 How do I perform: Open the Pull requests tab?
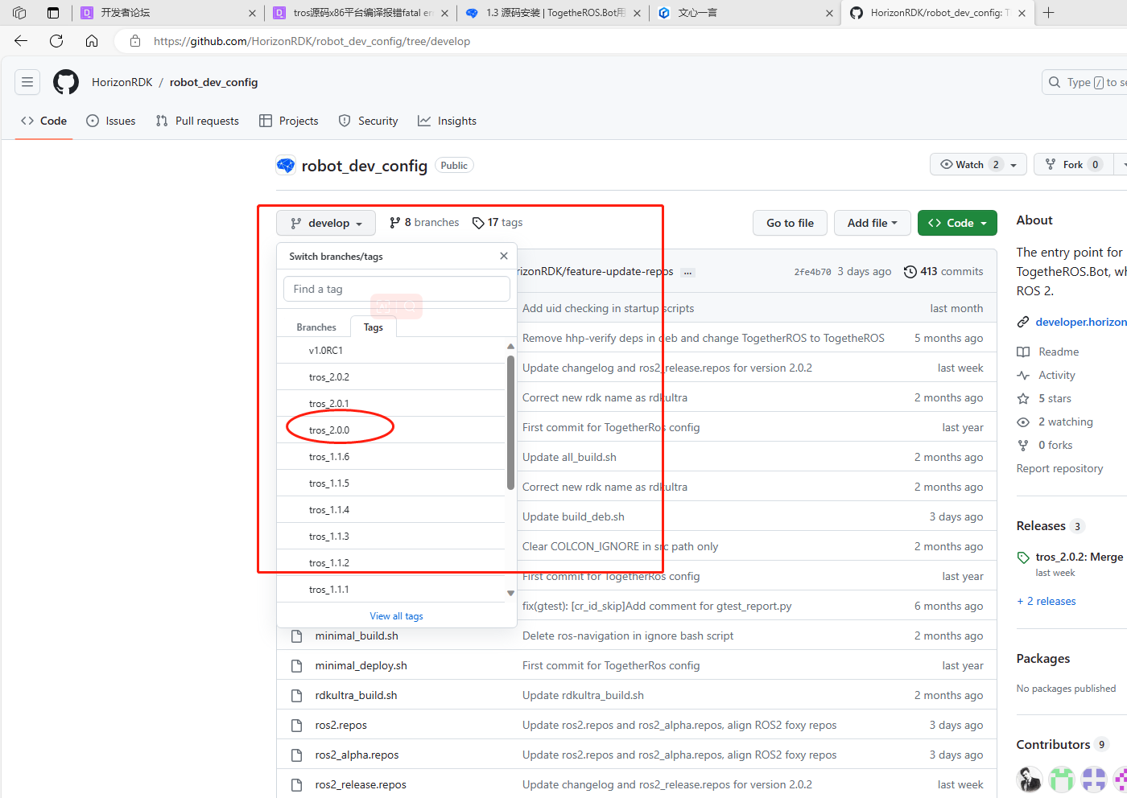click(197, 121)
